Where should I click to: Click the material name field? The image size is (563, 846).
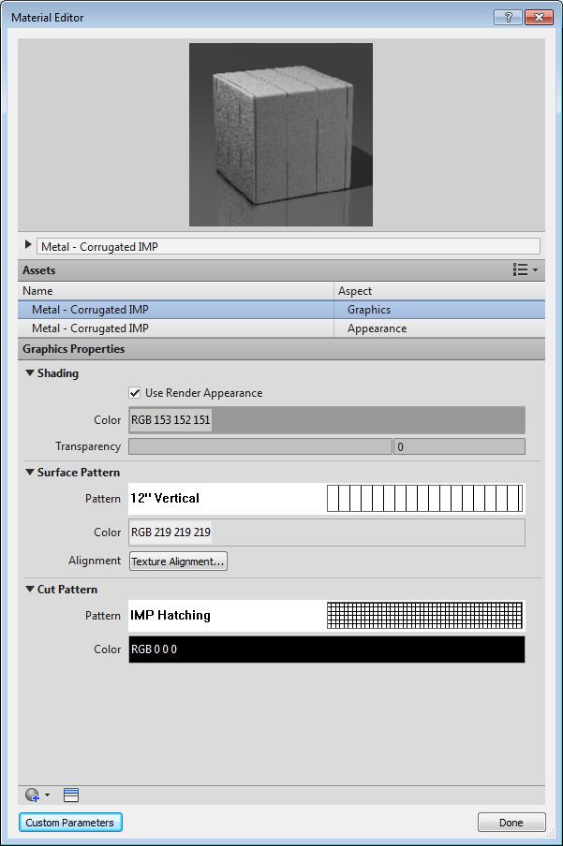(288, 246)
